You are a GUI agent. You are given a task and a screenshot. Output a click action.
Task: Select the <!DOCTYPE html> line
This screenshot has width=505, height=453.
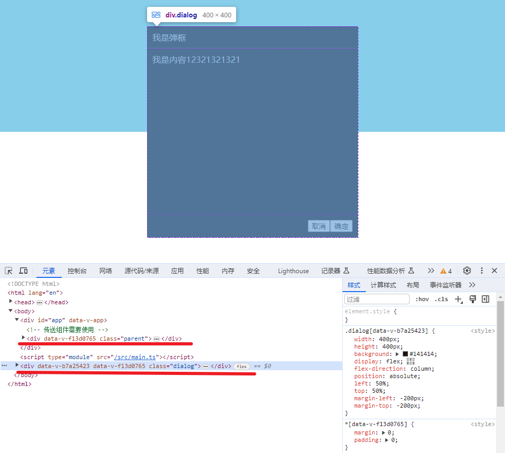(34, 284)
